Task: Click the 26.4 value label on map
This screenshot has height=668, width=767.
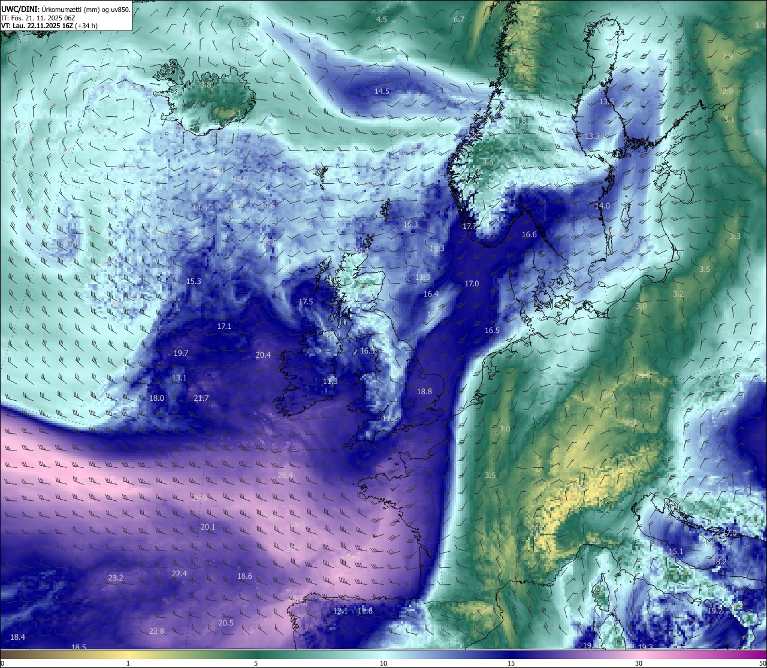Action: (x=286, y=475)
